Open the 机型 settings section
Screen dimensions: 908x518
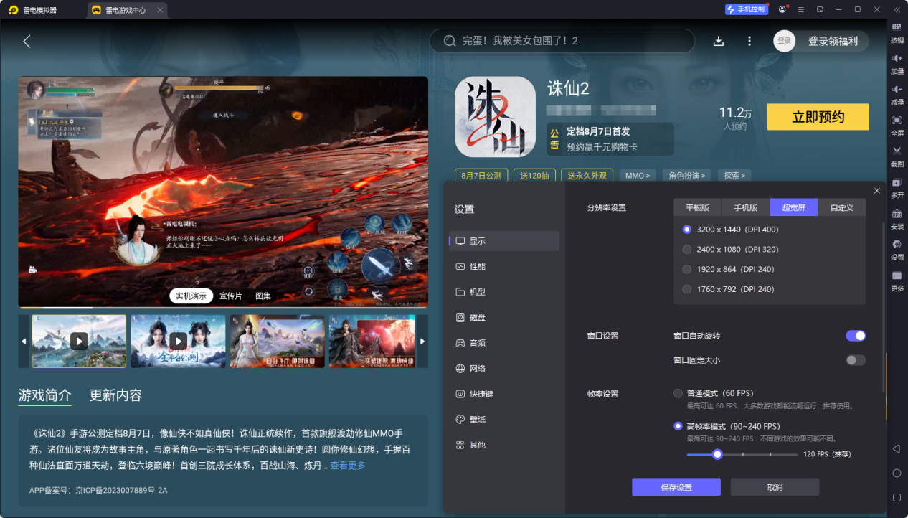point(504,292)
